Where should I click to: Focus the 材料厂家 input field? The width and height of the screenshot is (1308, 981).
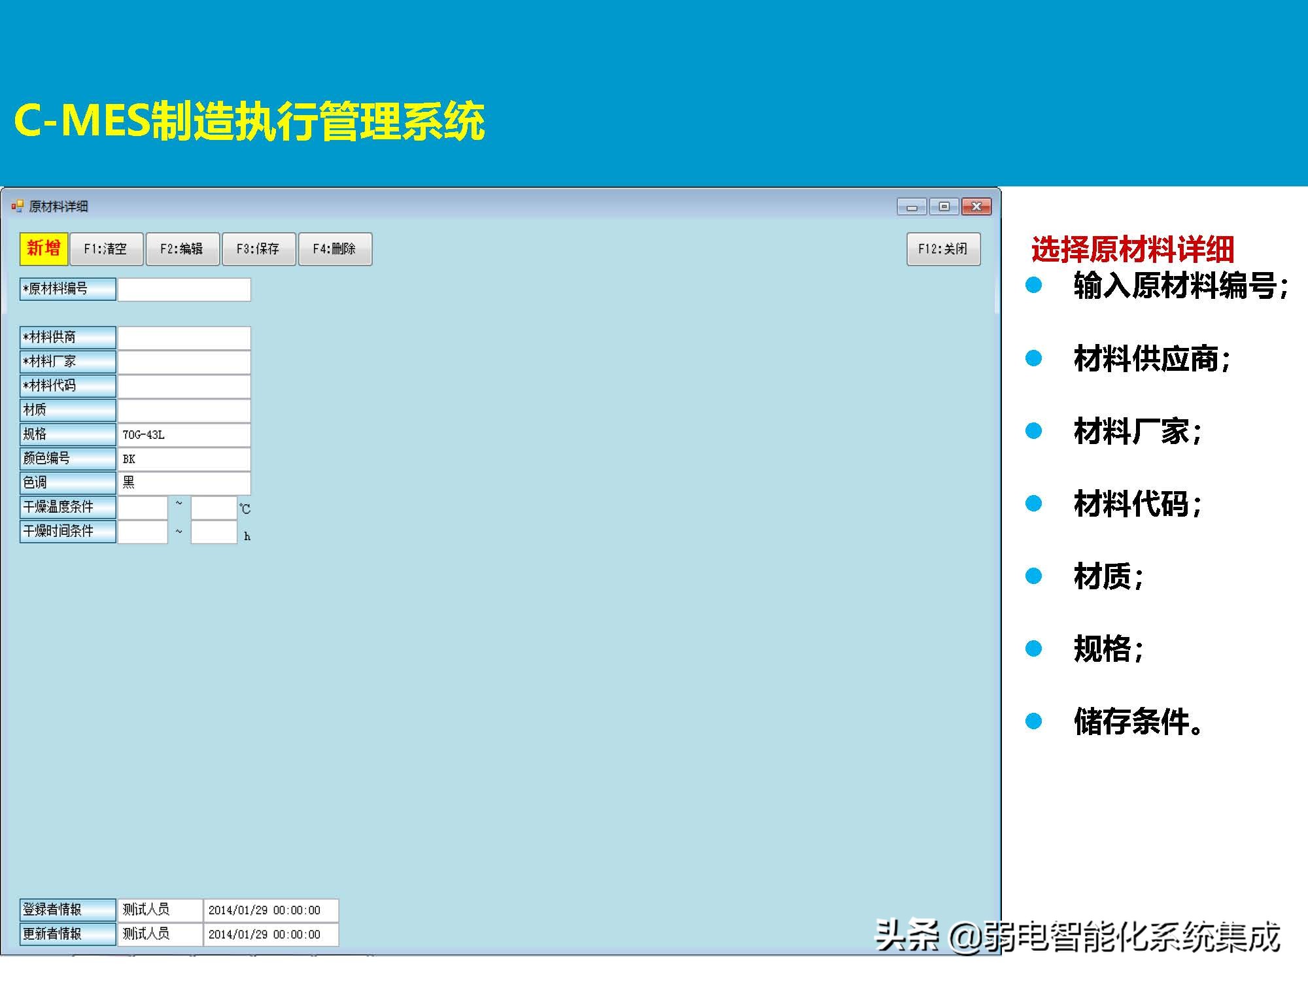[184, 362]
